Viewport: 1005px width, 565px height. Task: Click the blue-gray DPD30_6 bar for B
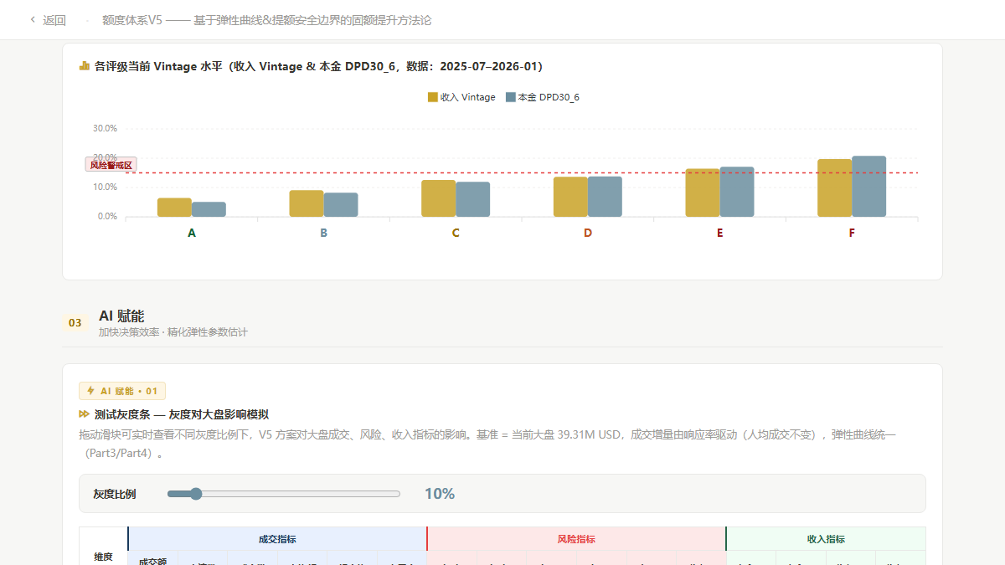point(341,205)
